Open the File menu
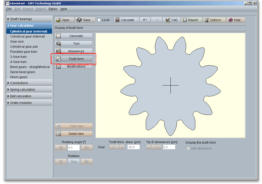This screenshot has height=184, width=262. (x=9, y=9)
